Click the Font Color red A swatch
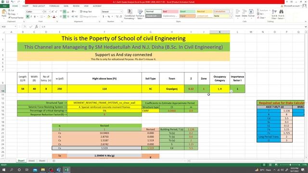This screenshot has width=308, height=173. pos(54,17)
